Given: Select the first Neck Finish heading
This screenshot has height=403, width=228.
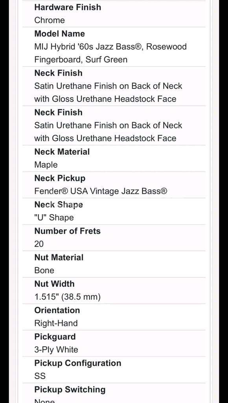Looking at the screenshot, I should (x=59, y=73).
